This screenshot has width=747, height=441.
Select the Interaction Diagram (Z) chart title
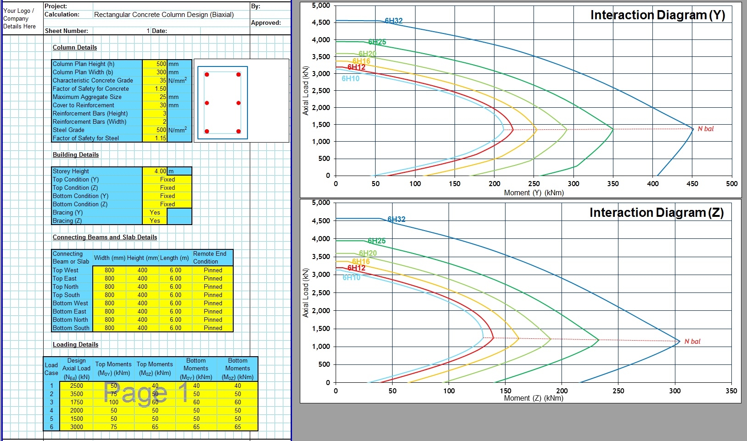(656, 213)
